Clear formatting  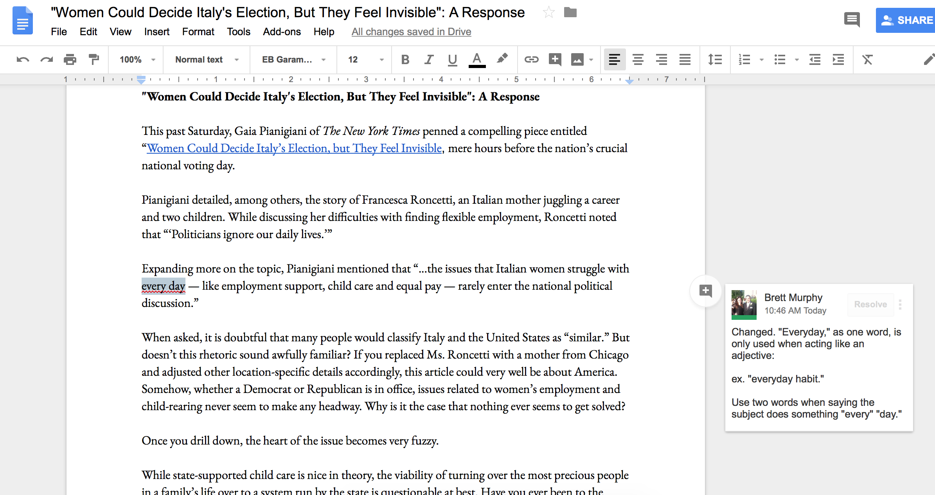coord(867,59)
